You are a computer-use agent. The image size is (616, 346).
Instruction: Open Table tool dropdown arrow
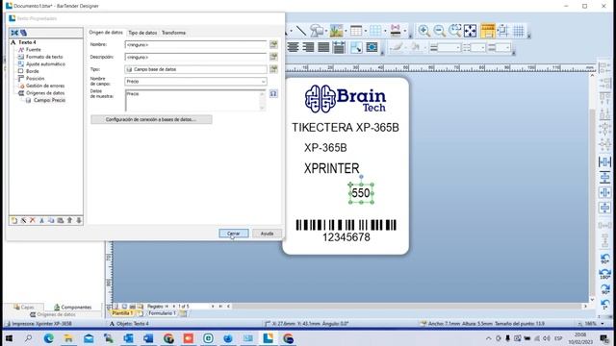coord(366,31)
